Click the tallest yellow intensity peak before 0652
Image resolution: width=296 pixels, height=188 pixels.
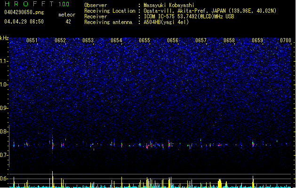pos(53,179)
